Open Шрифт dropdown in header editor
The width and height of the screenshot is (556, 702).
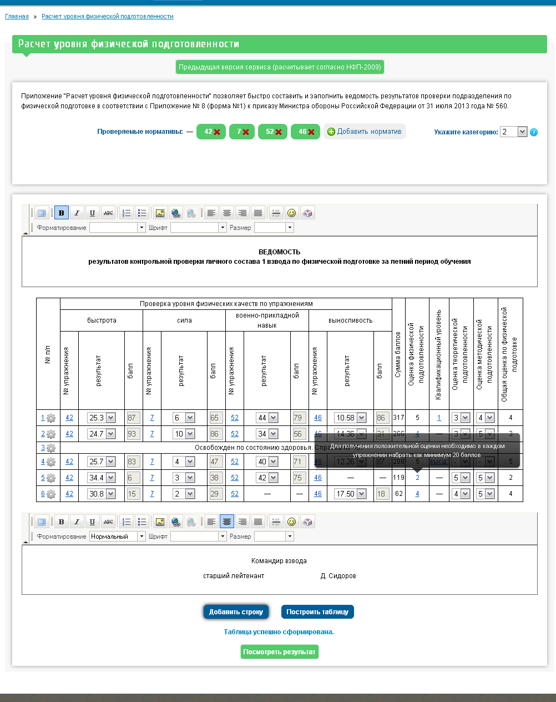tap(199, 228)
